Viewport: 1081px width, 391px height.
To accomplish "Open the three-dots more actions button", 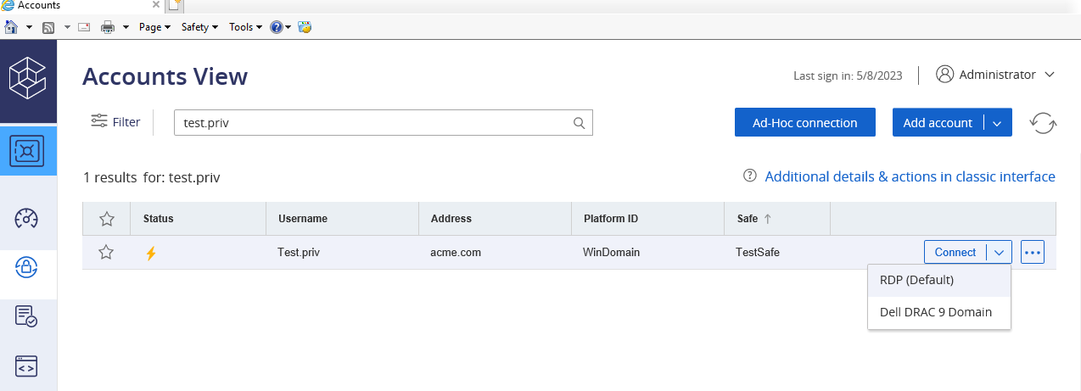I will tap(1032, 252).
